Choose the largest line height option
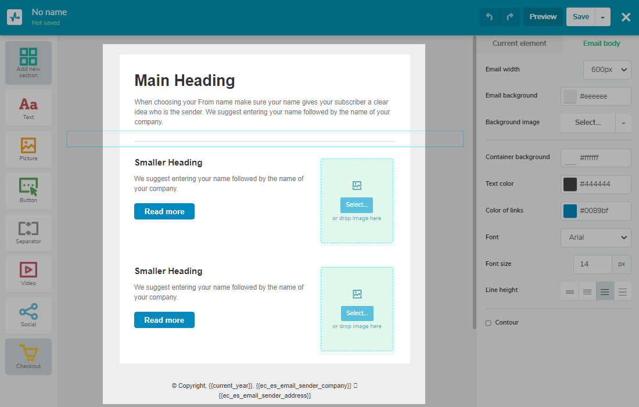The height and width of the screenshot is (407, 639). click(623, 291)
